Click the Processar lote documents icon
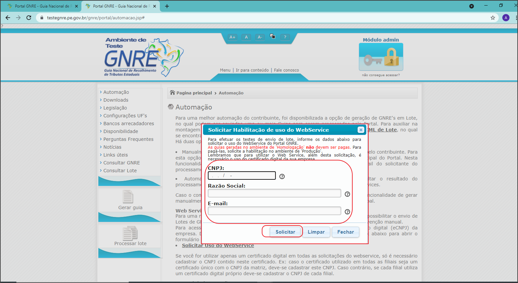Viewport: 518px width, 283px height. [130, 233]
